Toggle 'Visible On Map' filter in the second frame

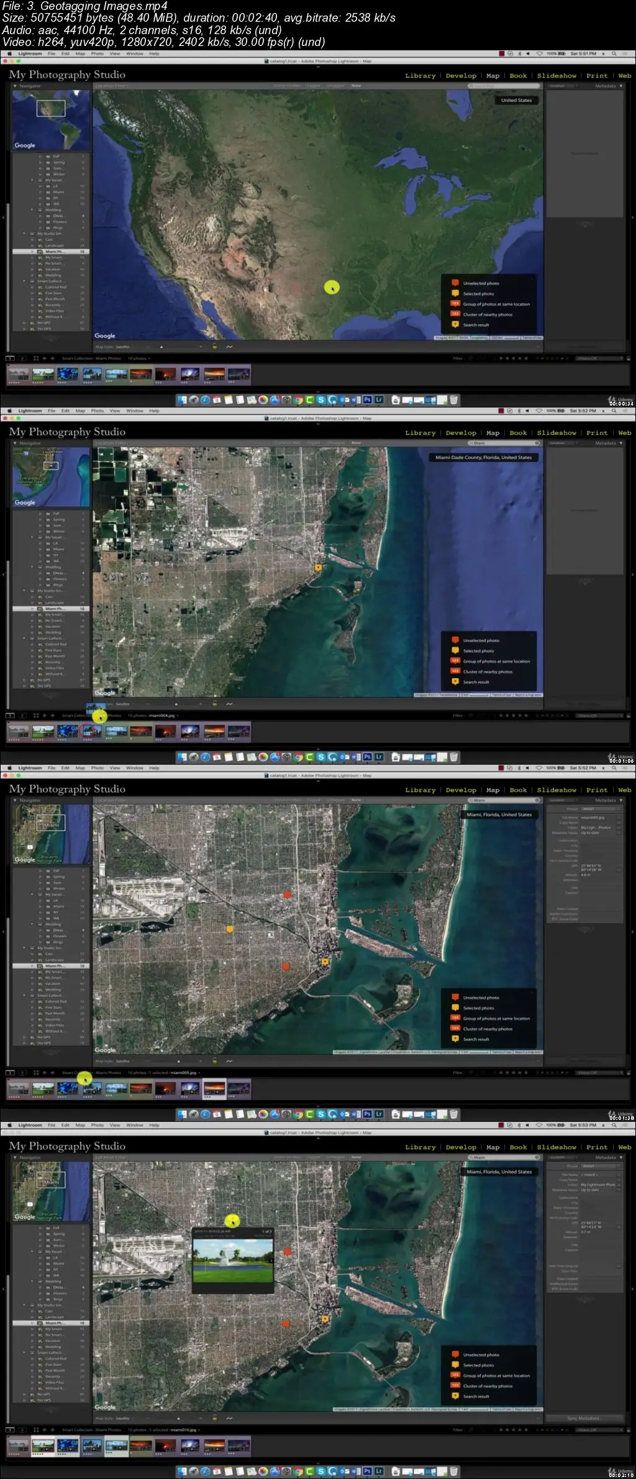pyautogui.click(x=287, y=443)
